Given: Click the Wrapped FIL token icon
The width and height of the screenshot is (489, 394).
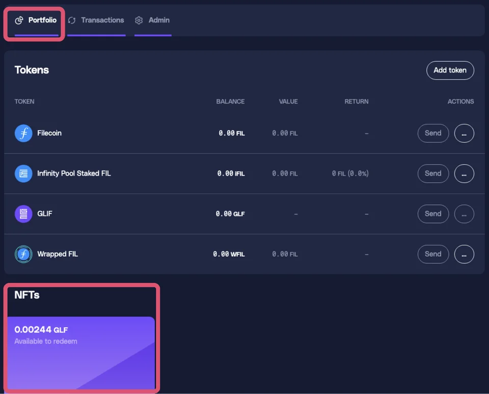Looking at the screenshot, I should click(x=23, y=254).
